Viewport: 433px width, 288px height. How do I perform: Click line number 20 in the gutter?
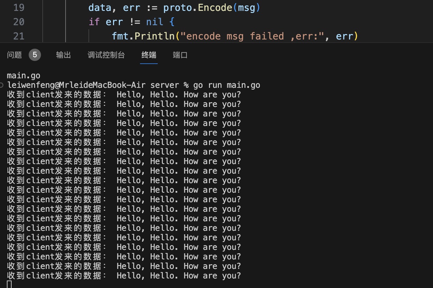[x=19, y=22]
